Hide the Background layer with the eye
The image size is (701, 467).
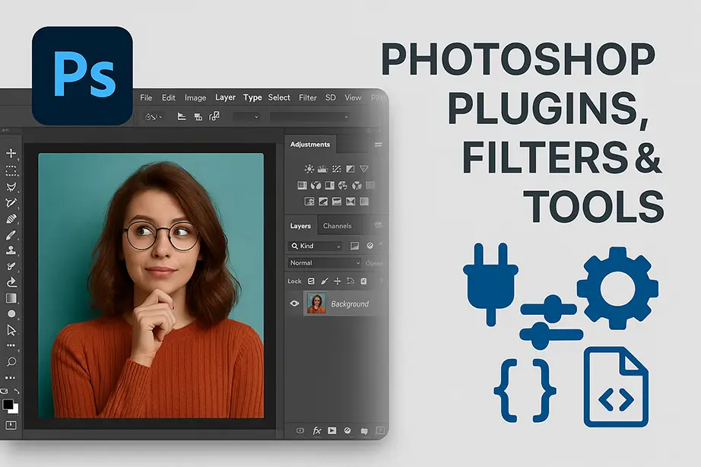pos(294,303)
